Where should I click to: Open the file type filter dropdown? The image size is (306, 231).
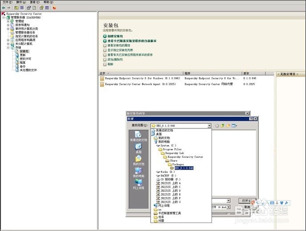click(228, 207)
